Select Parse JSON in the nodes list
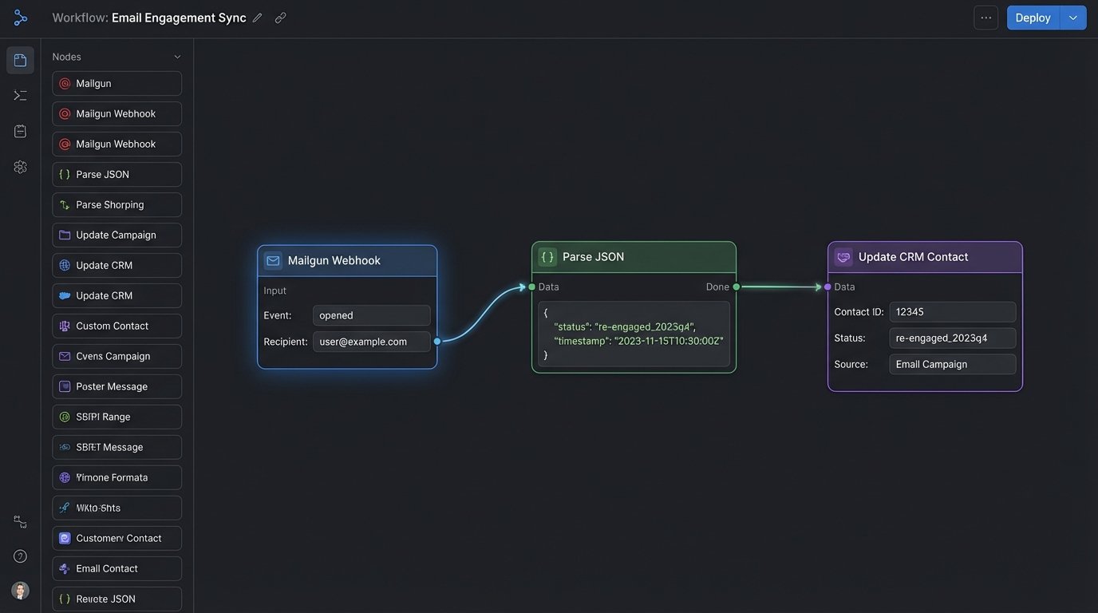The height and width of the screenshot is (613, 1098). (x=117, y=175)
